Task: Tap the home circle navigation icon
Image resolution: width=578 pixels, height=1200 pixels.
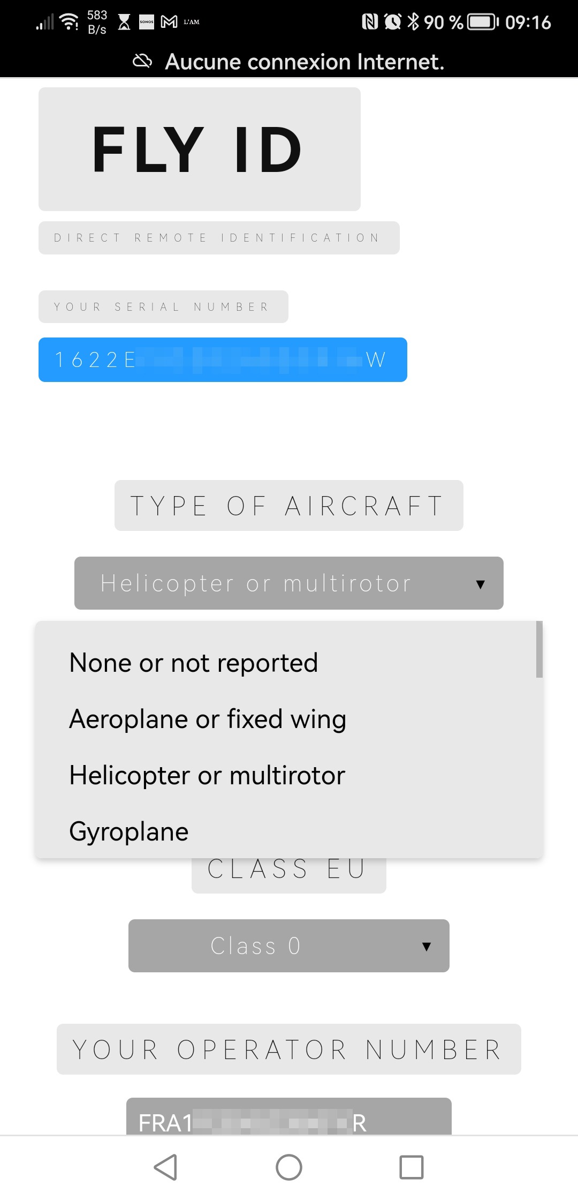Action: [x=289, y=1167]
